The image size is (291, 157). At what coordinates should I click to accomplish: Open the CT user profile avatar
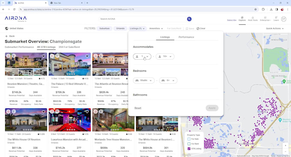pos(284,19)
